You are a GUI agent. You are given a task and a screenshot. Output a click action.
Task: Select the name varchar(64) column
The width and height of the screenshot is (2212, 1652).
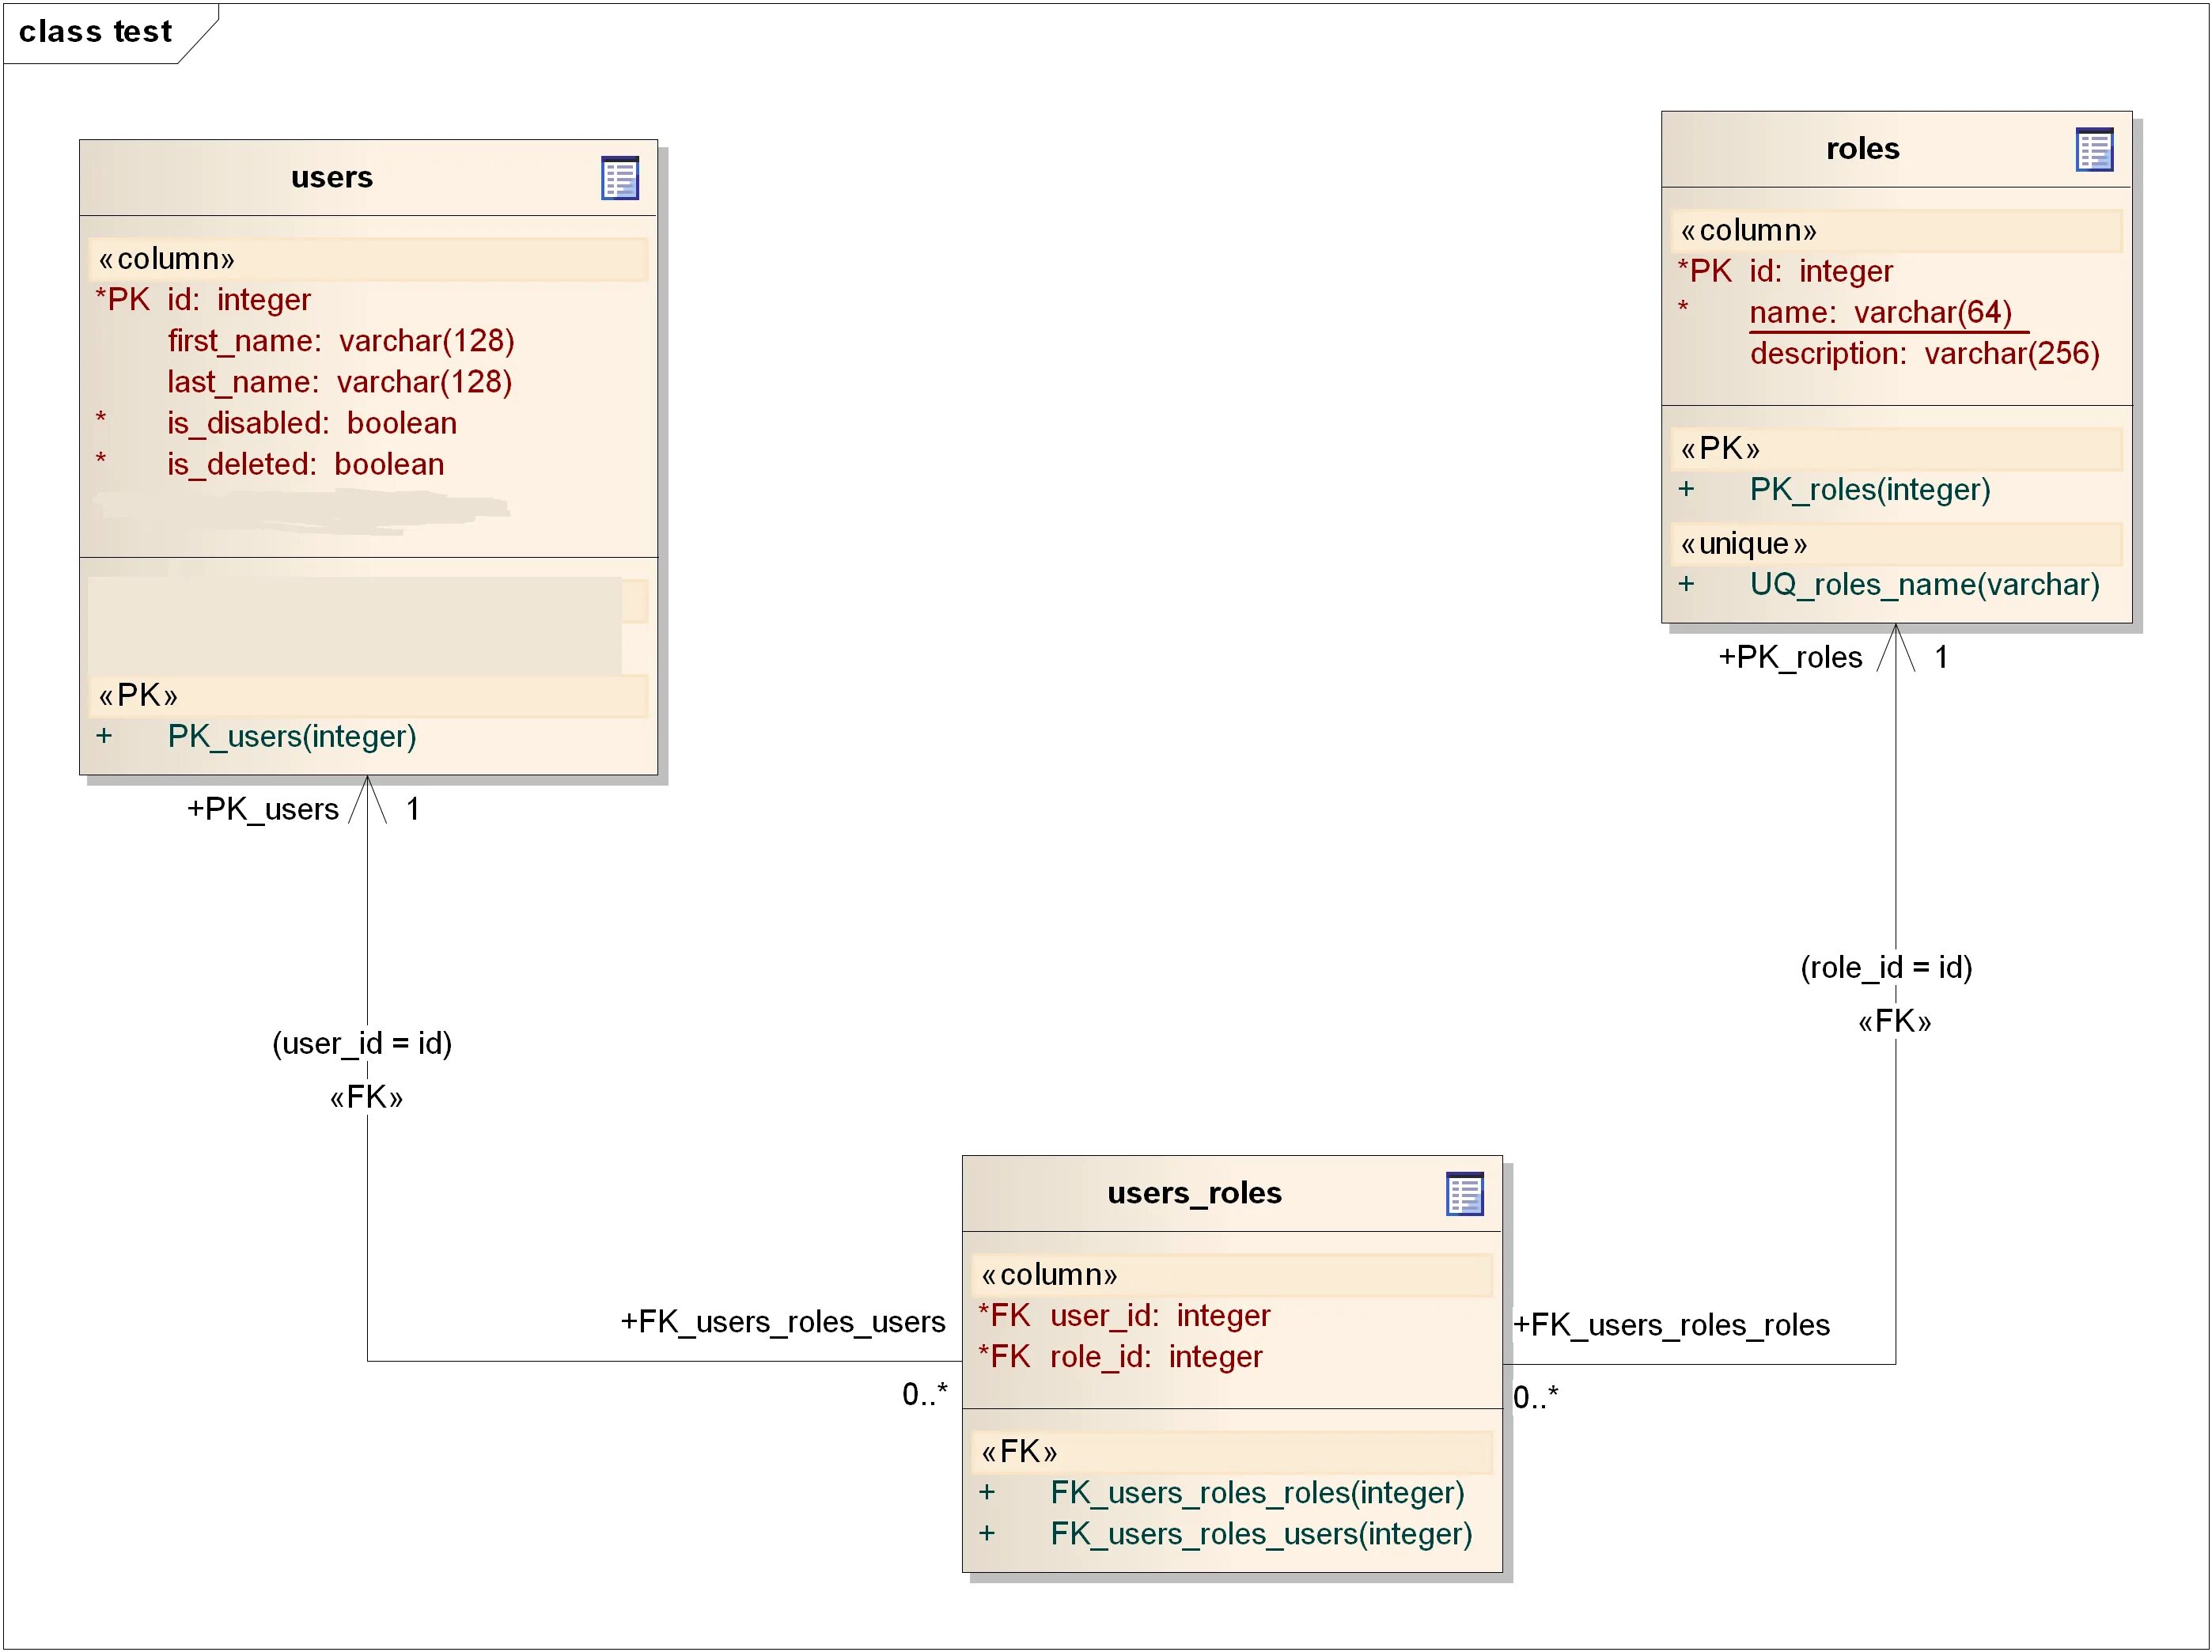(1880, 312)
